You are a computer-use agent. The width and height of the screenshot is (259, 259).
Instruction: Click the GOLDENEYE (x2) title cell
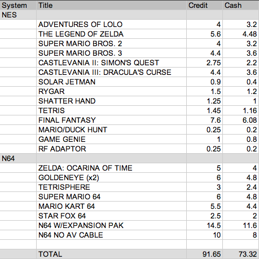[111, 177]
